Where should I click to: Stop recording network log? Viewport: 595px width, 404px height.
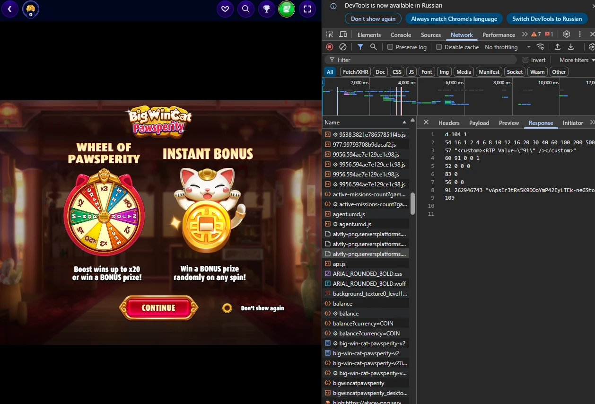pyautogui.click(x=330, y=47)
